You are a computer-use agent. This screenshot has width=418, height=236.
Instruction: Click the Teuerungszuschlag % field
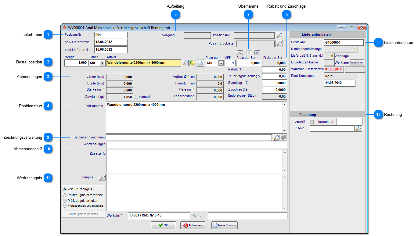275,76
